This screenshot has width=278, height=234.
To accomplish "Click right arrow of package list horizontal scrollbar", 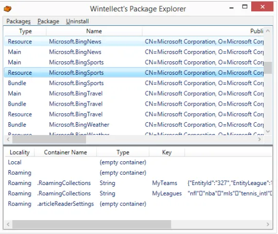I will (259, 139).
